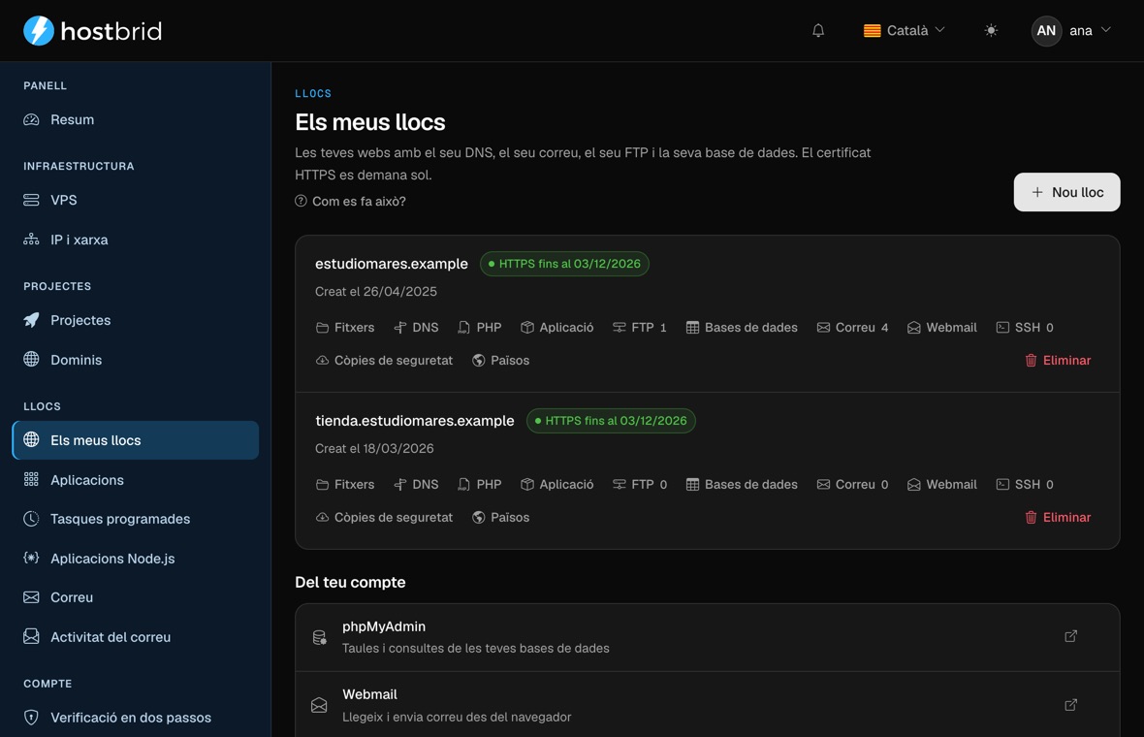This screenshot has height=737, width=1144.
Task: Open estudiomares.example site title
Action: 391,264
